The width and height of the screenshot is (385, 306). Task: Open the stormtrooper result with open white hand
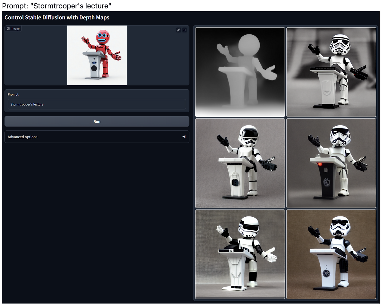(x=240, y=254)
